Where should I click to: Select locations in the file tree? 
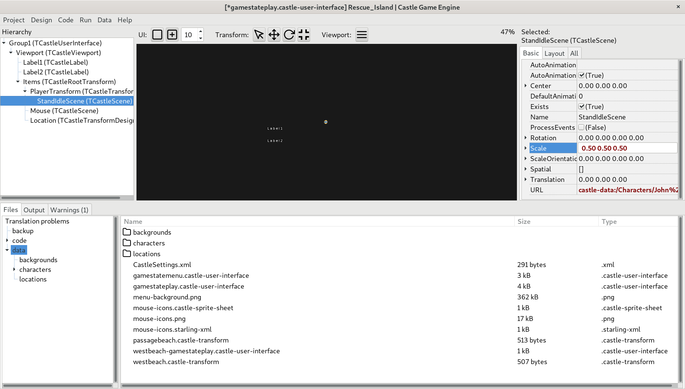point(33,279)
